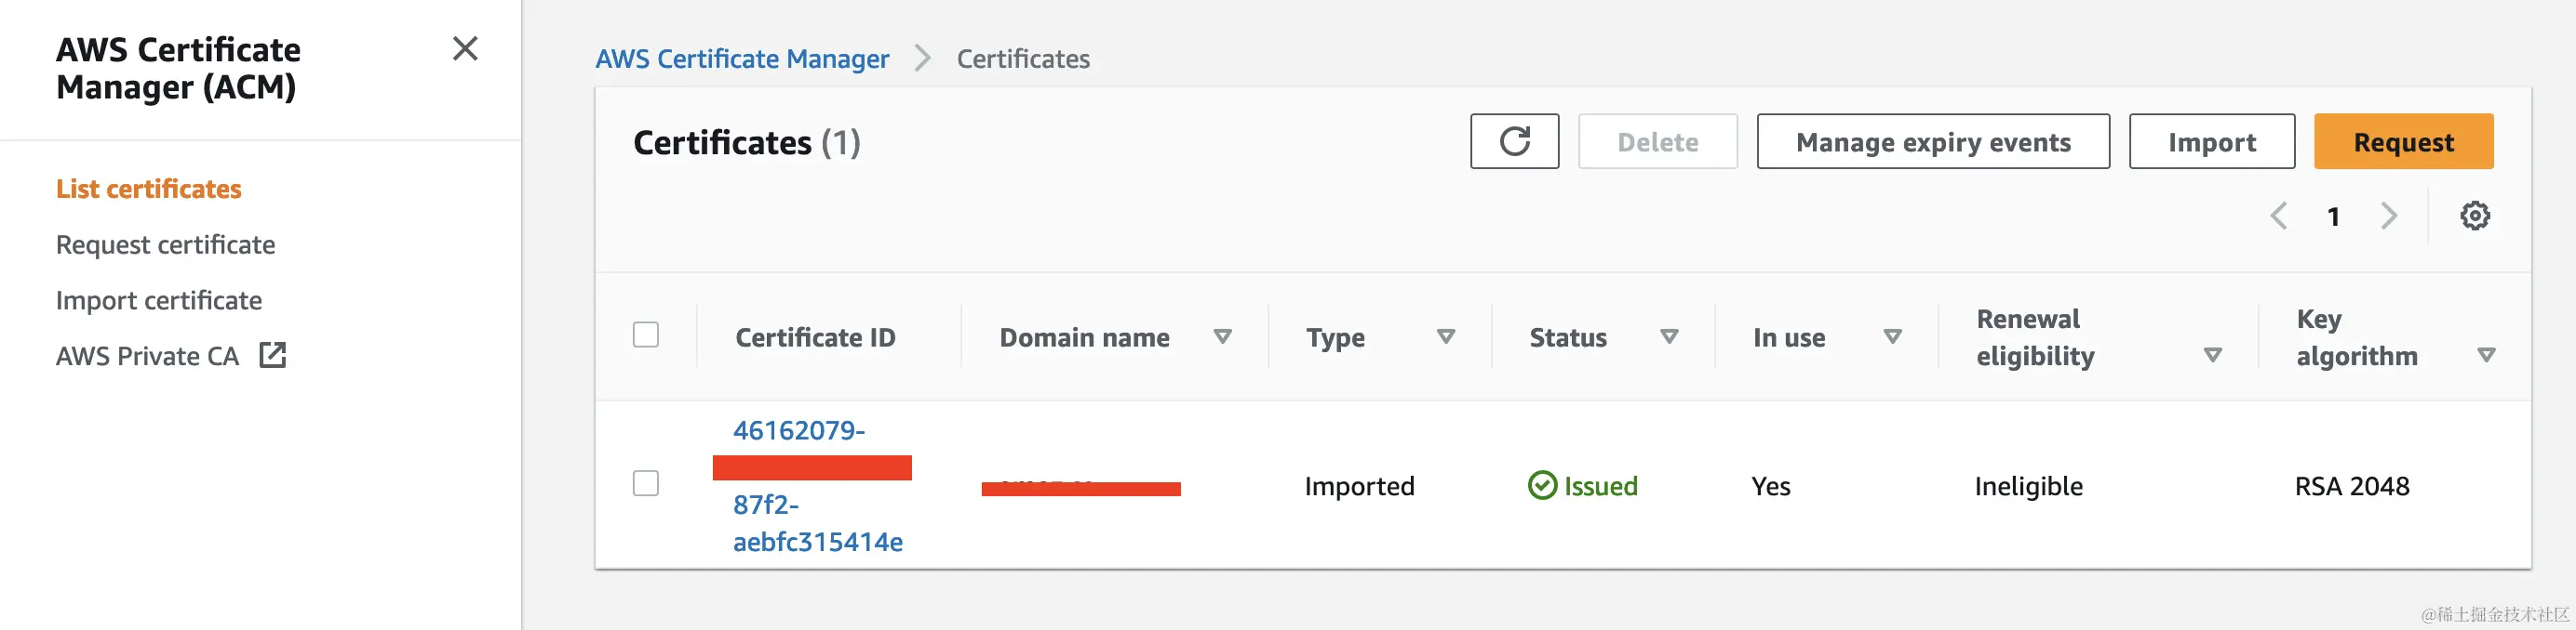Sort by Status column arrow
Screen dimensions: 2576x630
click(x=1669, y=337)
